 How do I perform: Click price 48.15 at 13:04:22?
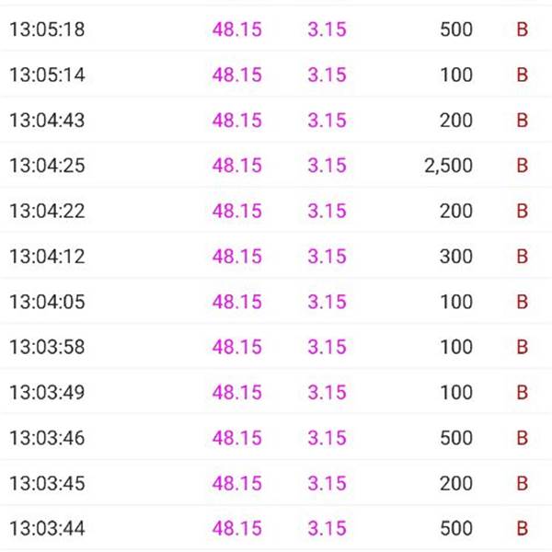pyautogui.click(x=237, y=211)
